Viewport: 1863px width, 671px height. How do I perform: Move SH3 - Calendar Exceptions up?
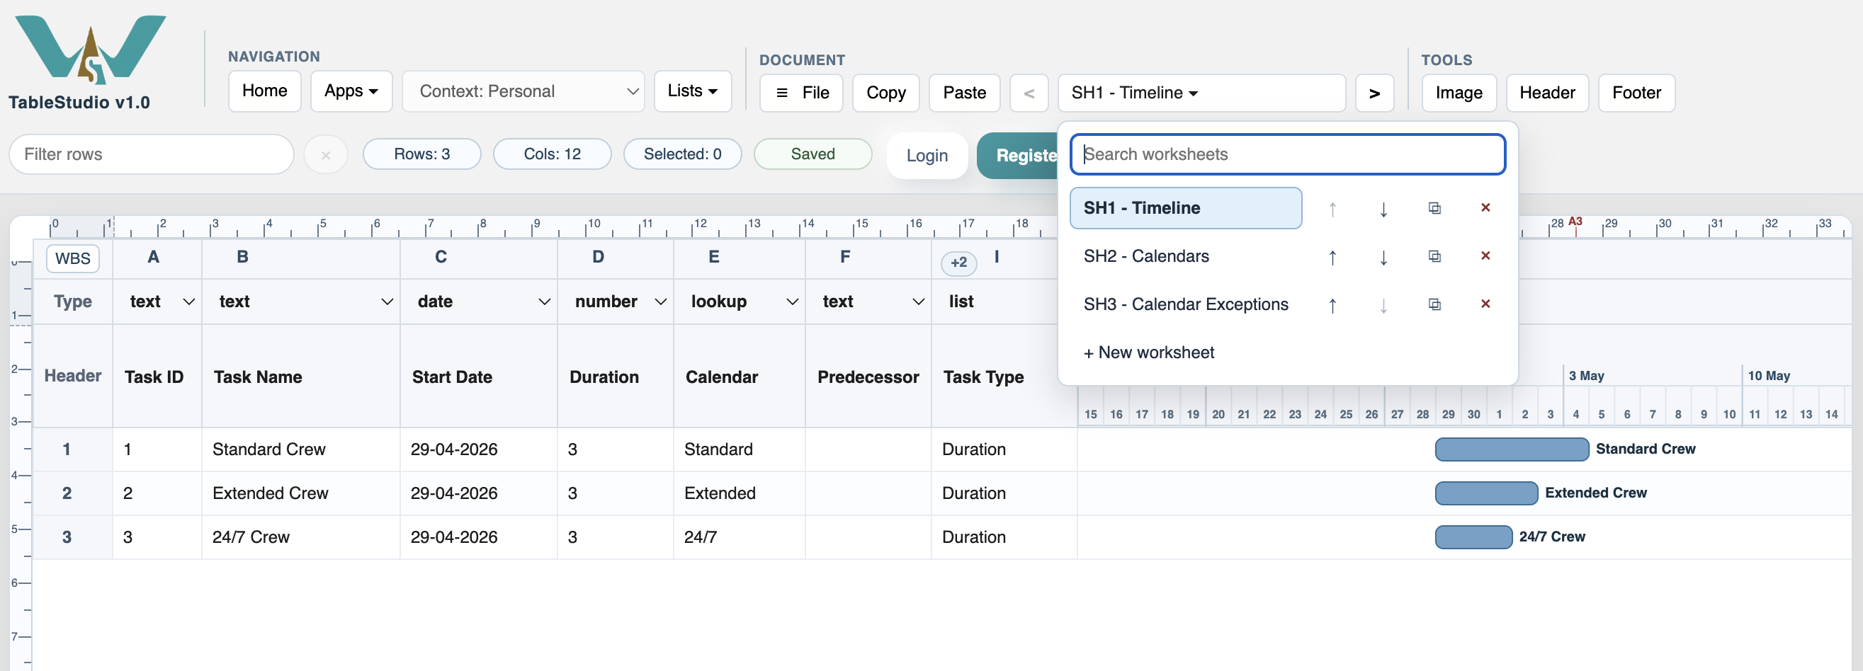coord(1332,306)
